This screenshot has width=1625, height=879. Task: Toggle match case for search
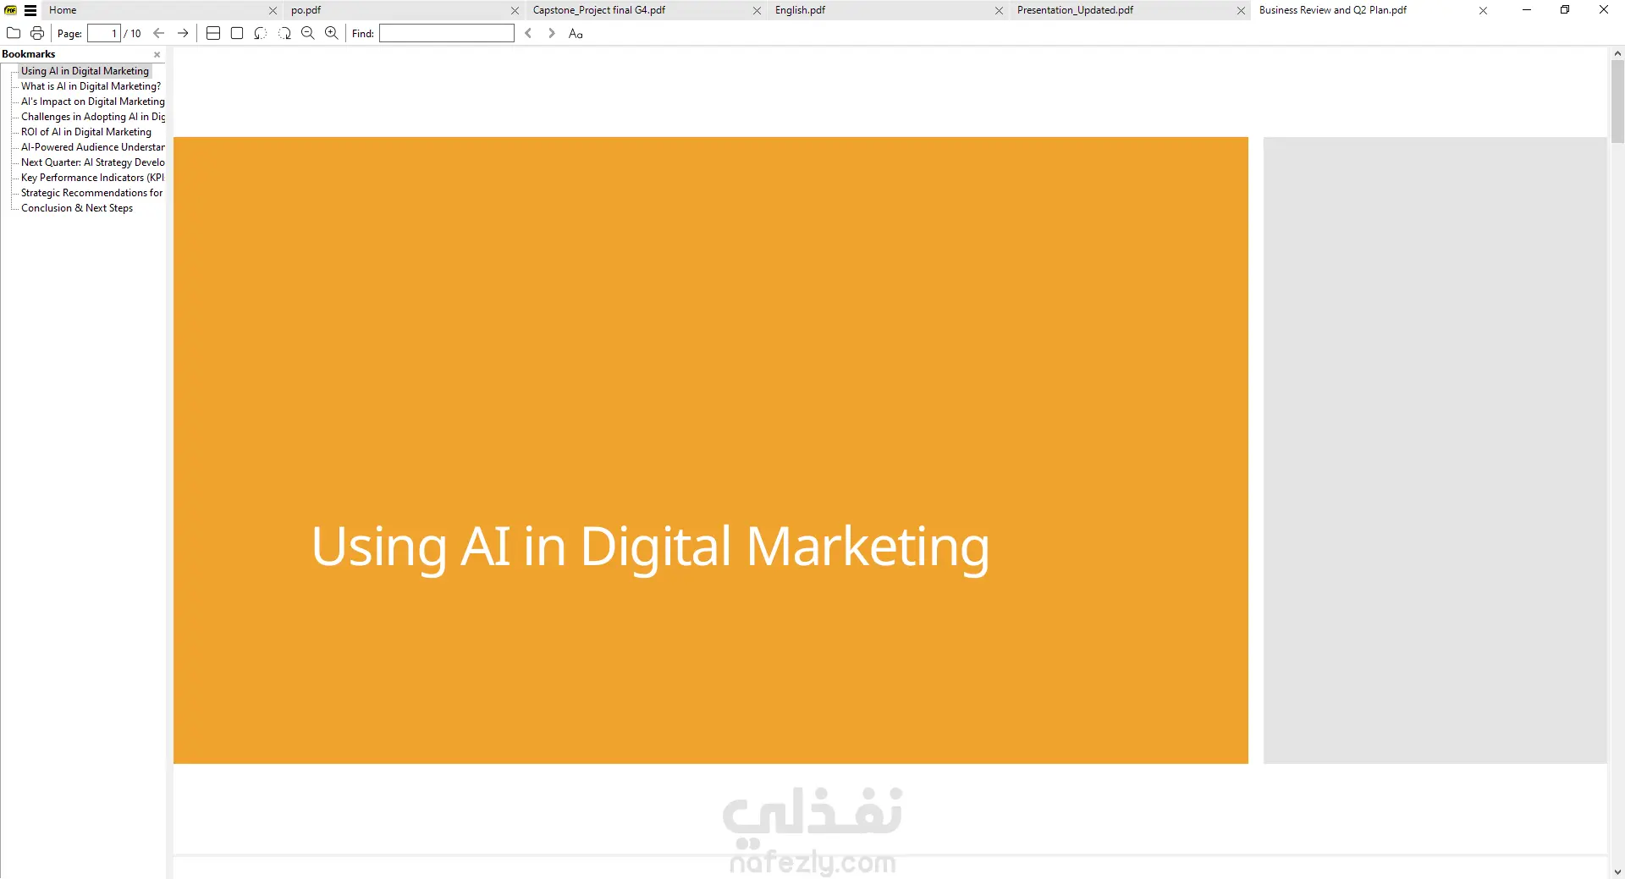(576, 33)
